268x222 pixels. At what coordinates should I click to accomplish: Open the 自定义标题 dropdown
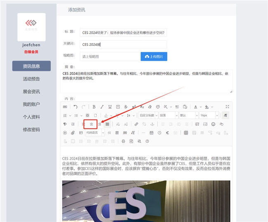pos(148,115)
